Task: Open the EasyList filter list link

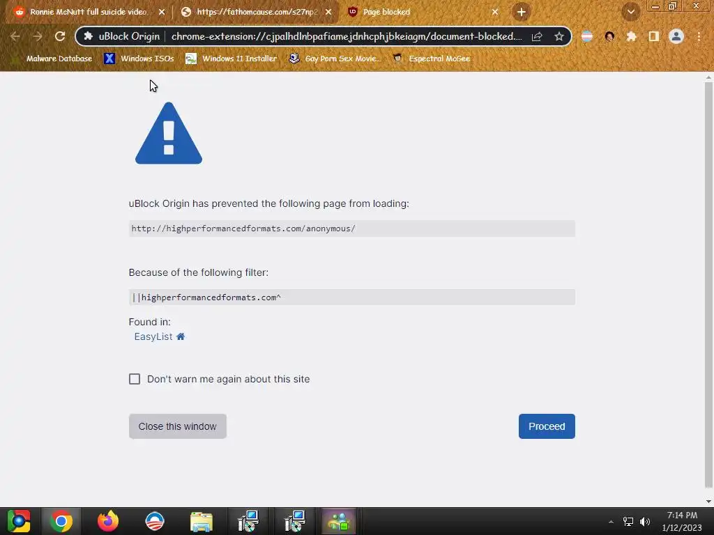Action: (x=153, y=336)
